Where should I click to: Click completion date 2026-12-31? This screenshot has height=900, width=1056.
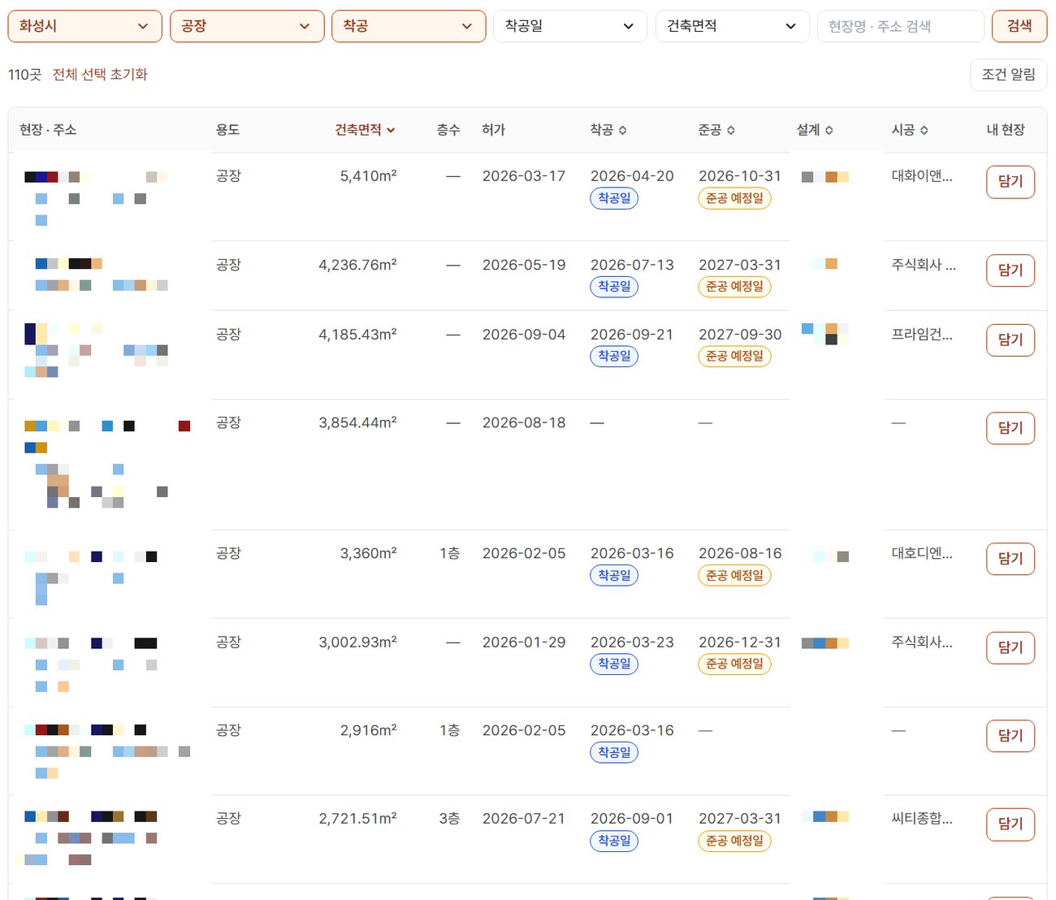tap(740, 642)
